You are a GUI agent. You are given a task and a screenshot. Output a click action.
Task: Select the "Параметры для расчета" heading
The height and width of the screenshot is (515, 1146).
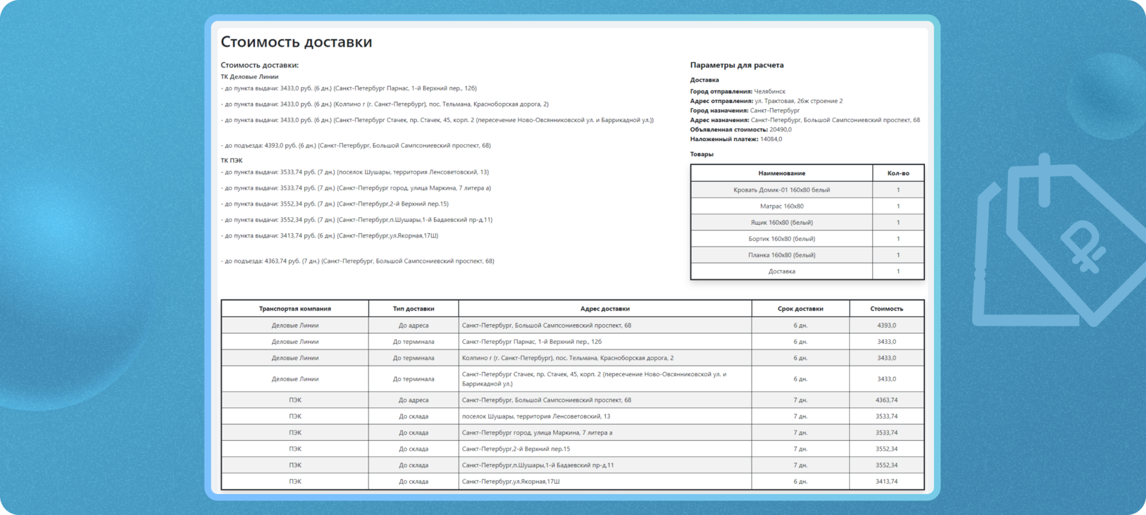737,65
